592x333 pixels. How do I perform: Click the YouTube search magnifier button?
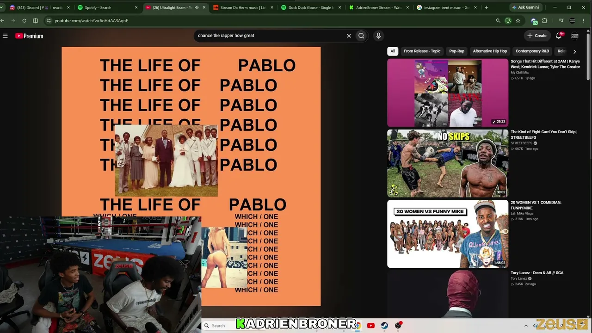(x=361, y=36)
